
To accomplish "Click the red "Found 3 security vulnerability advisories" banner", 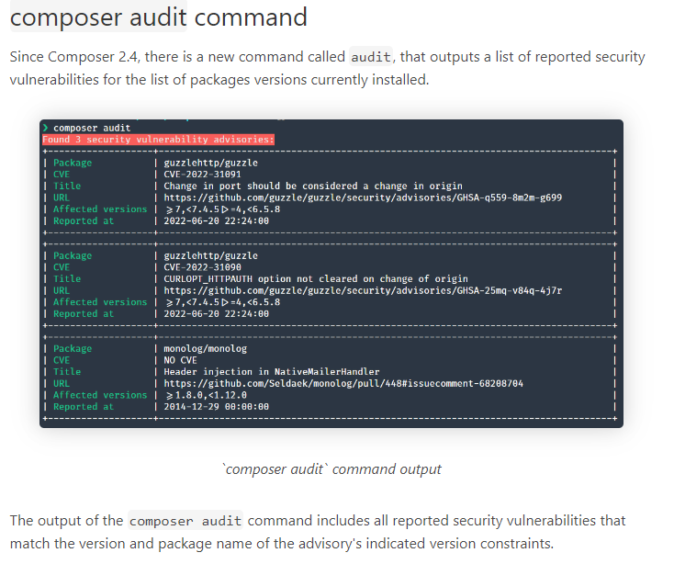I will tap(158, 140).
